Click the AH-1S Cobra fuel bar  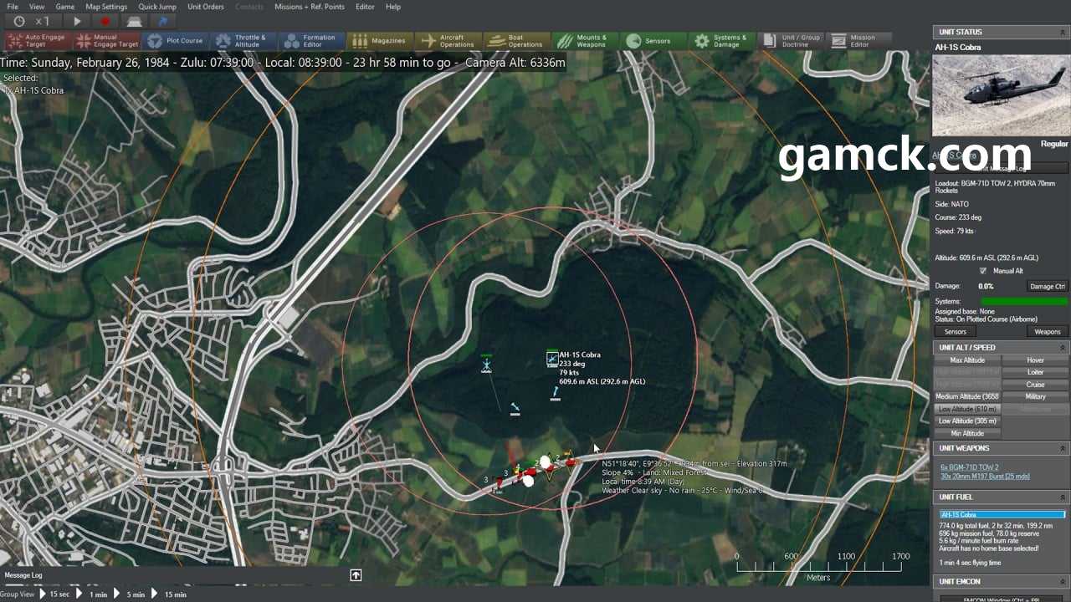pos(1002,515)
